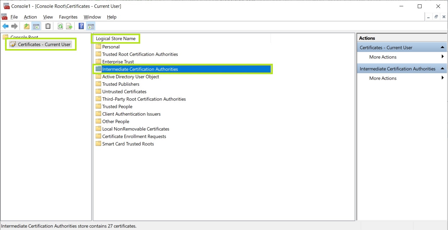Toggle the Show/Hide Console Tree icon
The width and height of the screenshot is (448, 230).
coord(36,26)
